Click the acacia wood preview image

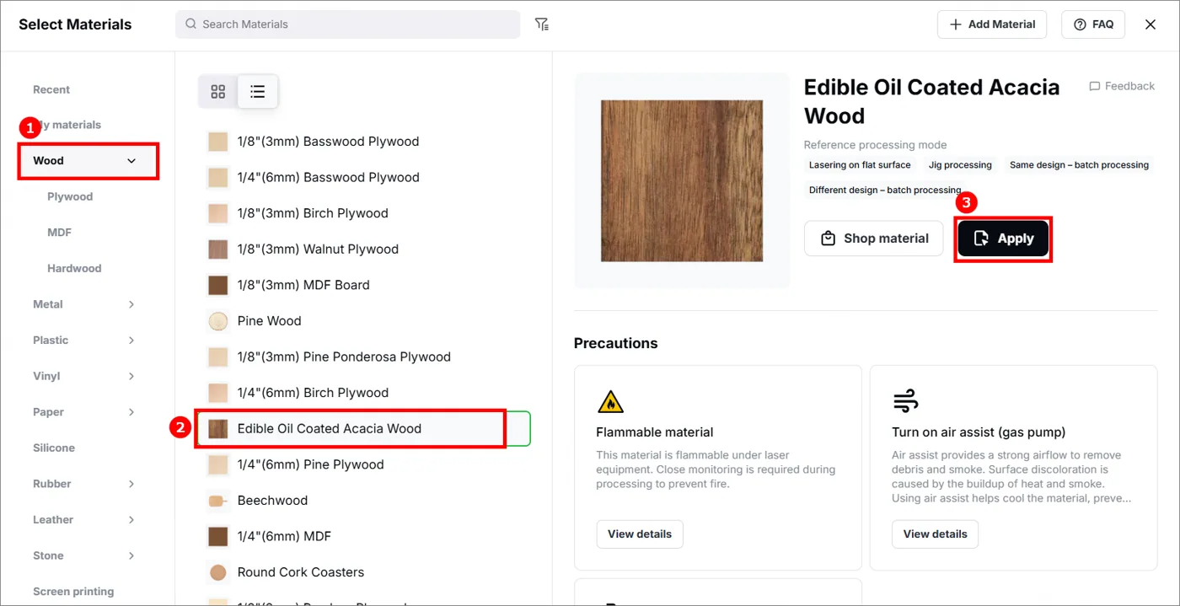click(682, 181)
